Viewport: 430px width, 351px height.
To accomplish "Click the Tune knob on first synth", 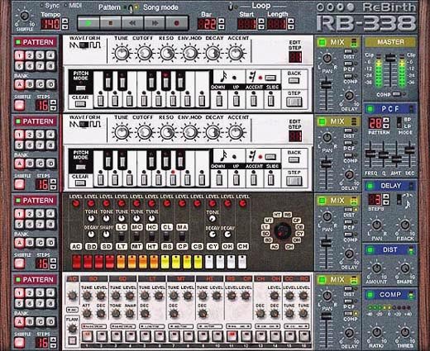I will 122,53.
